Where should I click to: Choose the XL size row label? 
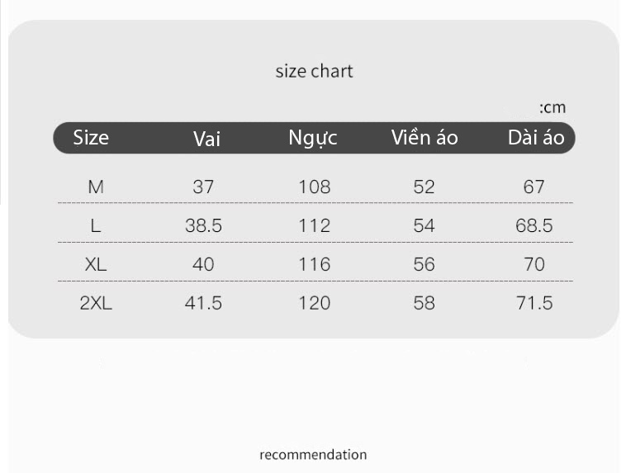point(96,264)
